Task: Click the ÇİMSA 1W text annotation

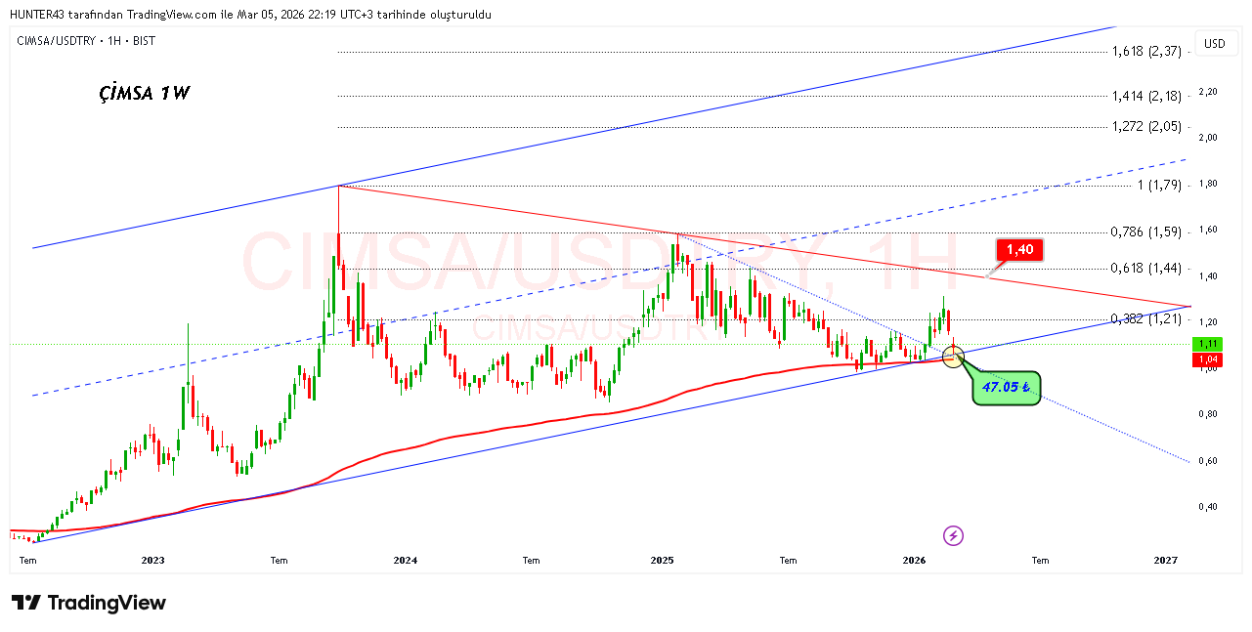Action: (145, 94)
